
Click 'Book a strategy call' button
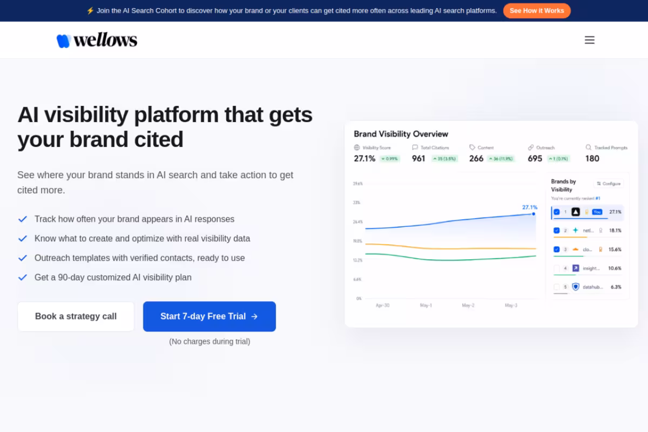[76, 316]
